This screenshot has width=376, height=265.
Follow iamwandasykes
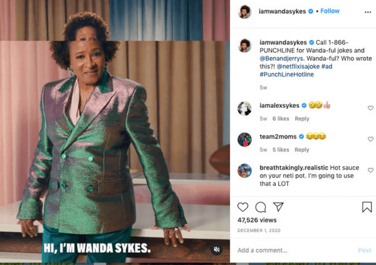pyautogui.click(x=330, y=11)
